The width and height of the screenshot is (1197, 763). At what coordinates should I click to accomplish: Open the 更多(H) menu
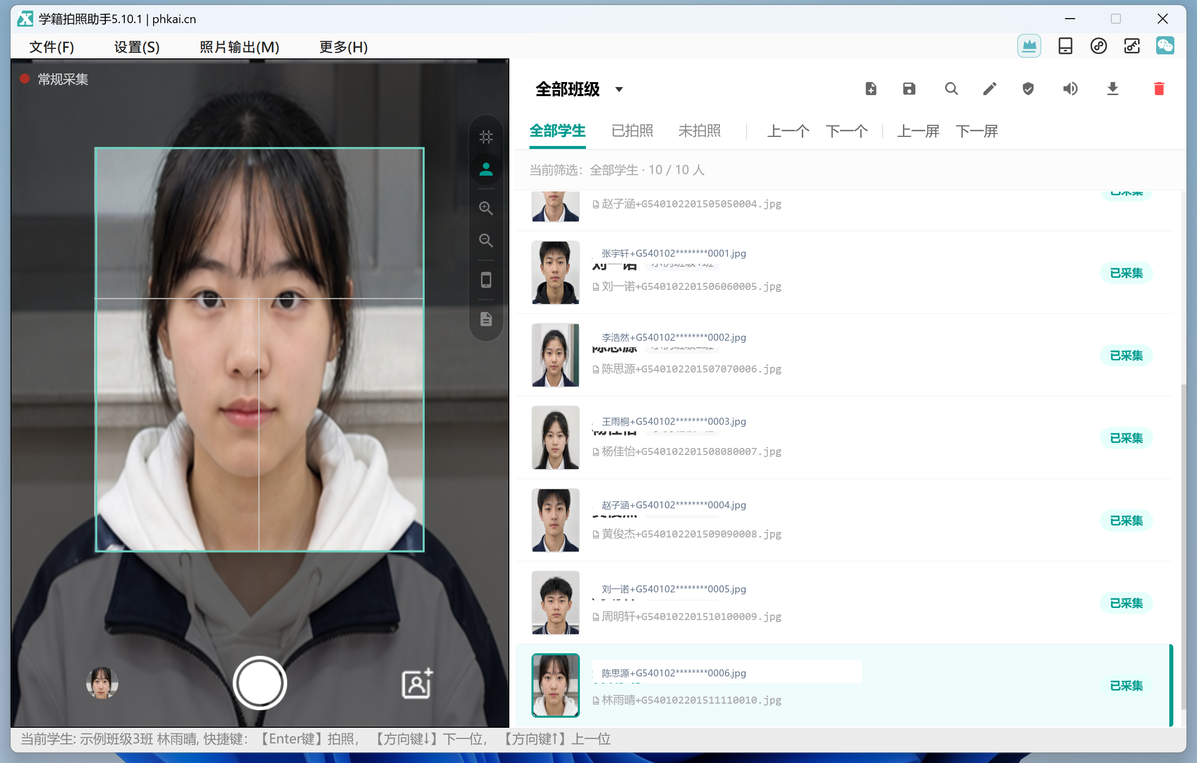click(x=344, y=47)
